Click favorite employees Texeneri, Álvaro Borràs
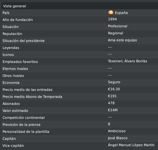The width and height of the screenshot is (158, 150). [128, 61]
